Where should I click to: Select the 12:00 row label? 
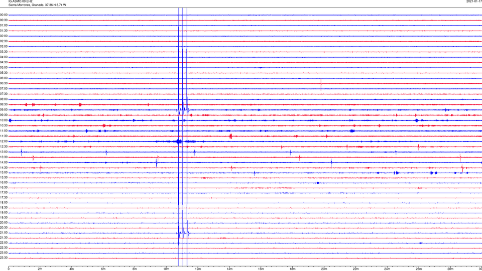[4, 142]
